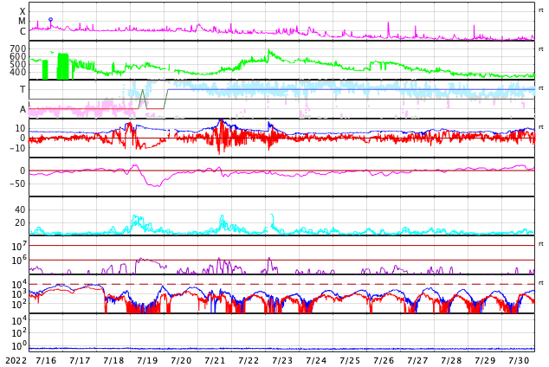
Task: Click the 0 label above -50
Action: (23, 171)
